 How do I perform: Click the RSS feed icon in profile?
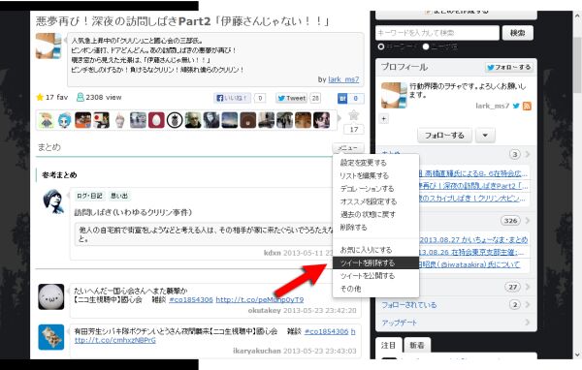pyautogui.click(x=527, y=106)
